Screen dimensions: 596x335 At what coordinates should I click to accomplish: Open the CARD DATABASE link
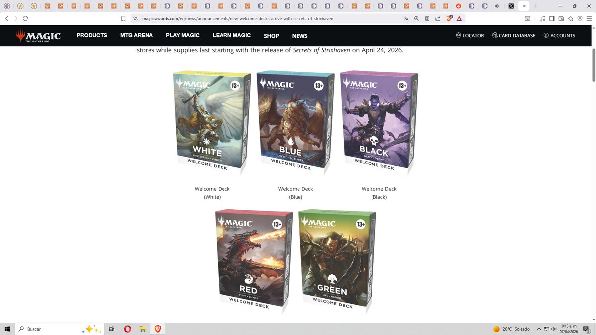514,36
